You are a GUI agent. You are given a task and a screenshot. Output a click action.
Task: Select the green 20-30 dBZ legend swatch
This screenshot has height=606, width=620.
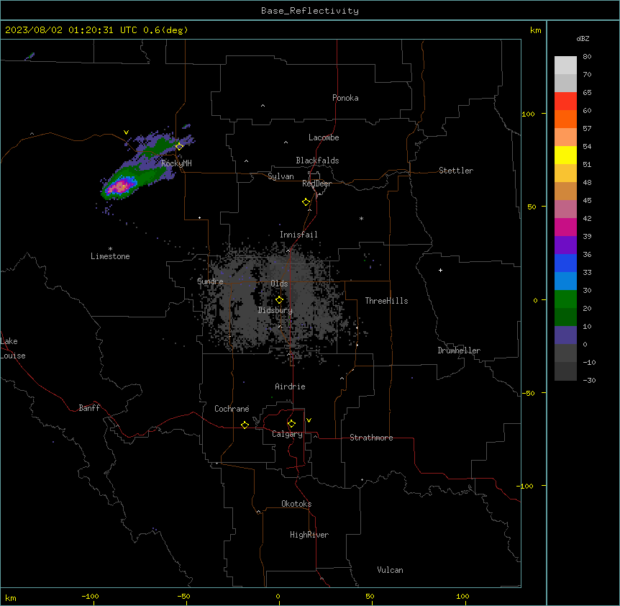pos(565,299)
